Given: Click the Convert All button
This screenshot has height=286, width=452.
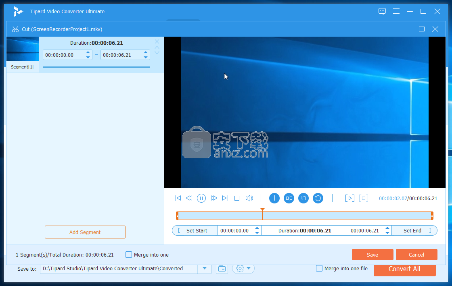Looking at the screenshot, I should coord(404,269).
